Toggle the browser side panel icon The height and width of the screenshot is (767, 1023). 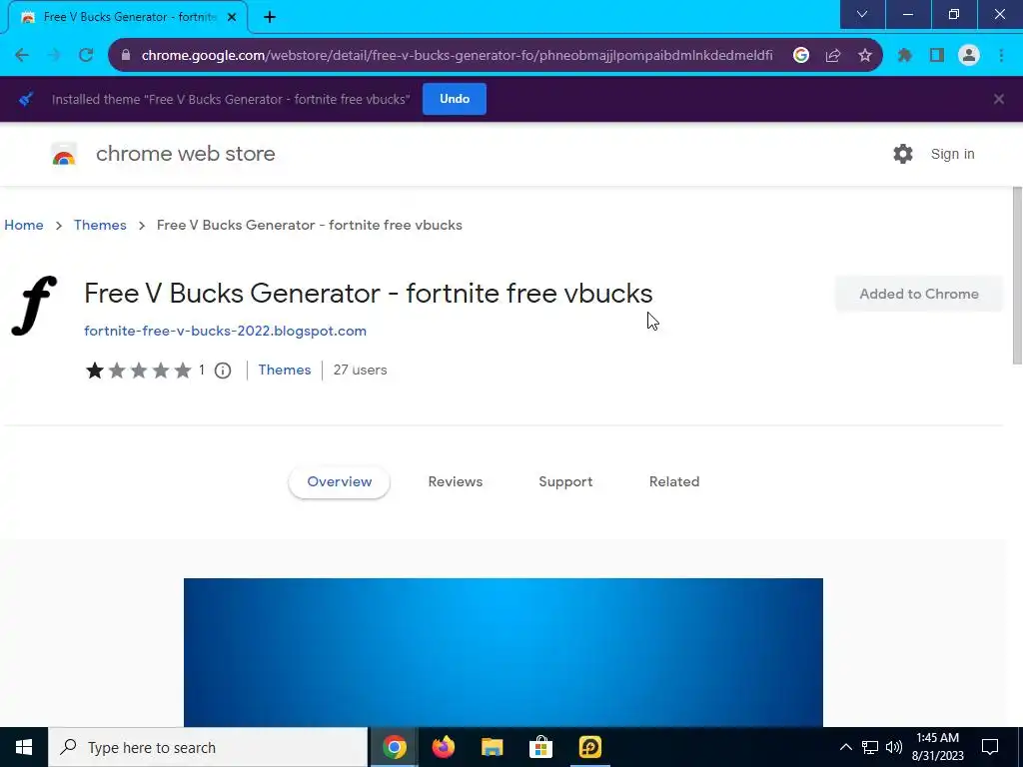click(x=937, y=56)
